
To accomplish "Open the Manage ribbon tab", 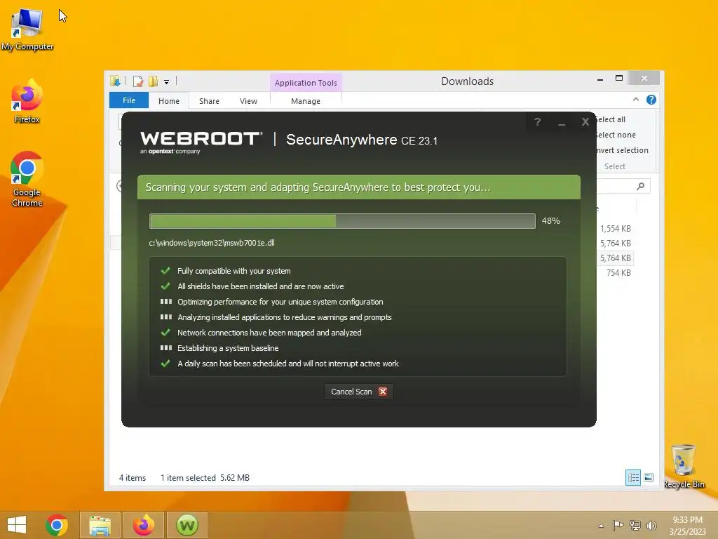I will coord(306,101).
